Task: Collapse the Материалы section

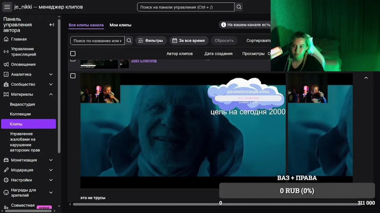Action: [51, 94]
